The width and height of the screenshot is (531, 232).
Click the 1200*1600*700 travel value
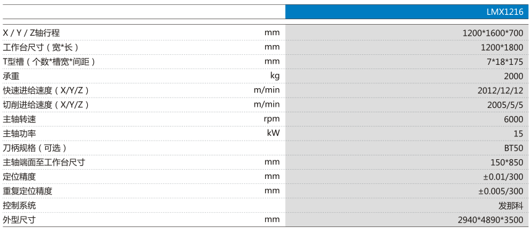pos(493,33)
